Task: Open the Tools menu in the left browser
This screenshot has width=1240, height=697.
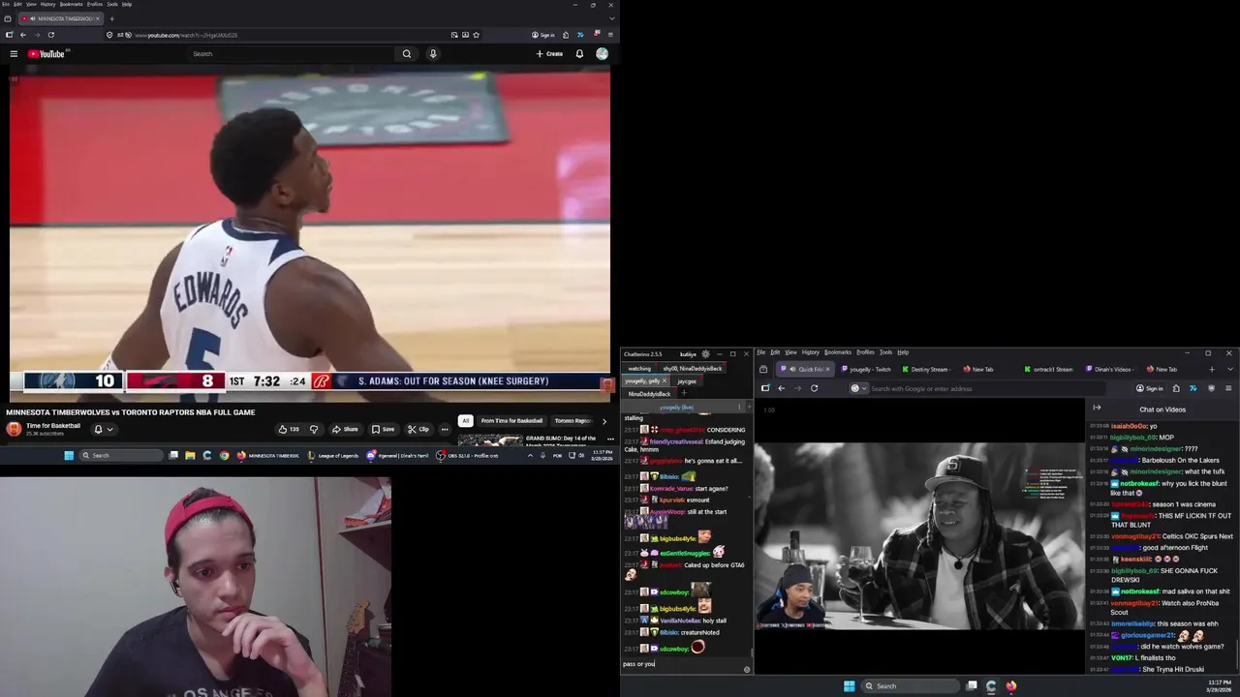Action: [112, 4]
